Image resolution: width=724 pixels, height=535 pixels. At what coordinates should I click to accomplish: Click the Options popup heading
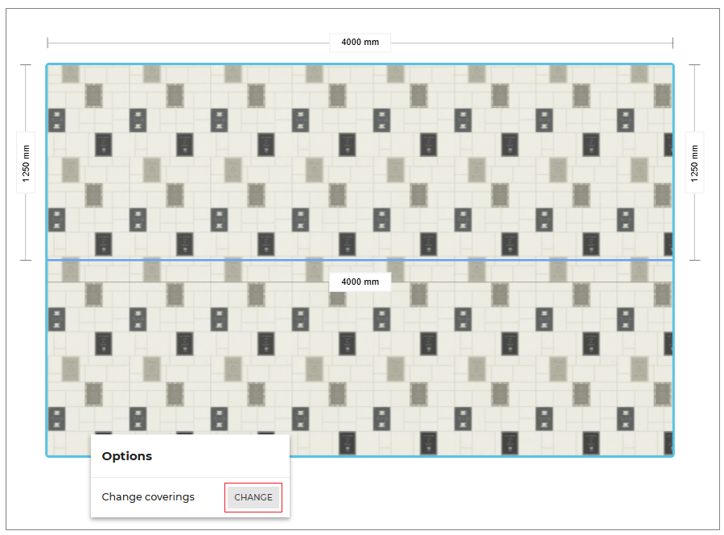pos(127,456)
